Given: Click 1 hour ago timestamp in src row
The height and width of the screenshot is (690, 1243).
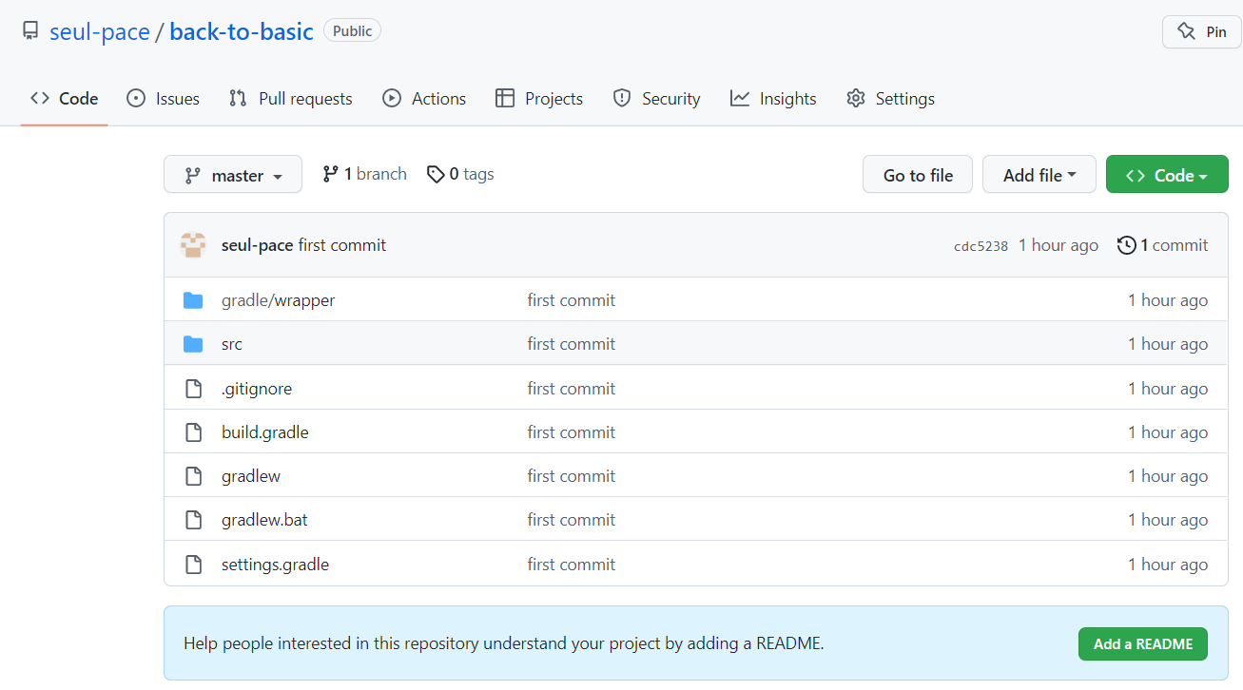Looking at the screenshot, I should pyautogui.click(x=1168, y=344).
